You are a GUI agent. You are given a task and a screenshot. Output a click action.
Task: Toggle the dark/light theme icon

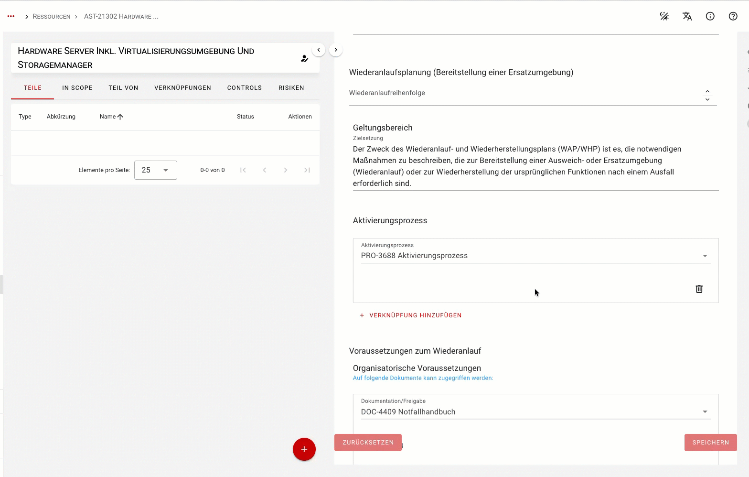[x=664, y=16]
